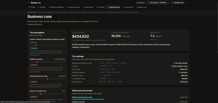Click the $12 student hour value
Screen dimensions: 218x103
[64, 91]
